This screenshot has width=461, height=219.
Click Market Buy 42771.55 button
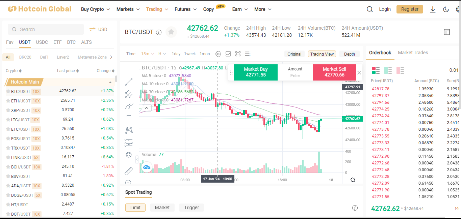tap(256, 72)
